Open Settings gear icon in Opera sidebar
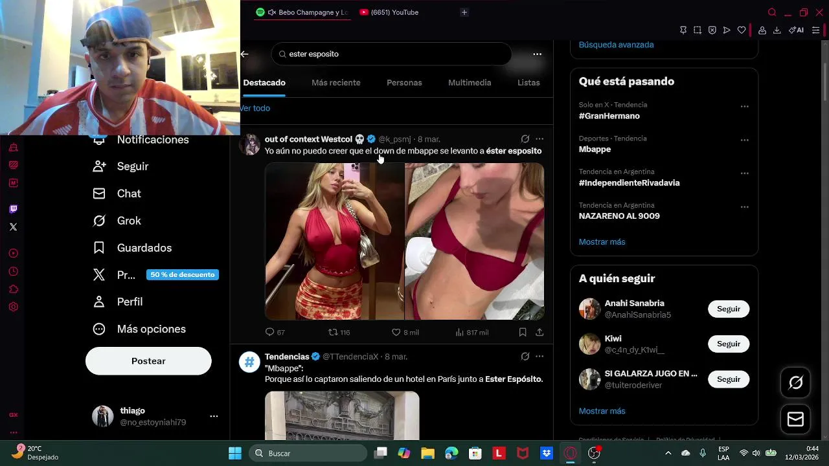829x466 pixels. pos(13,307)
